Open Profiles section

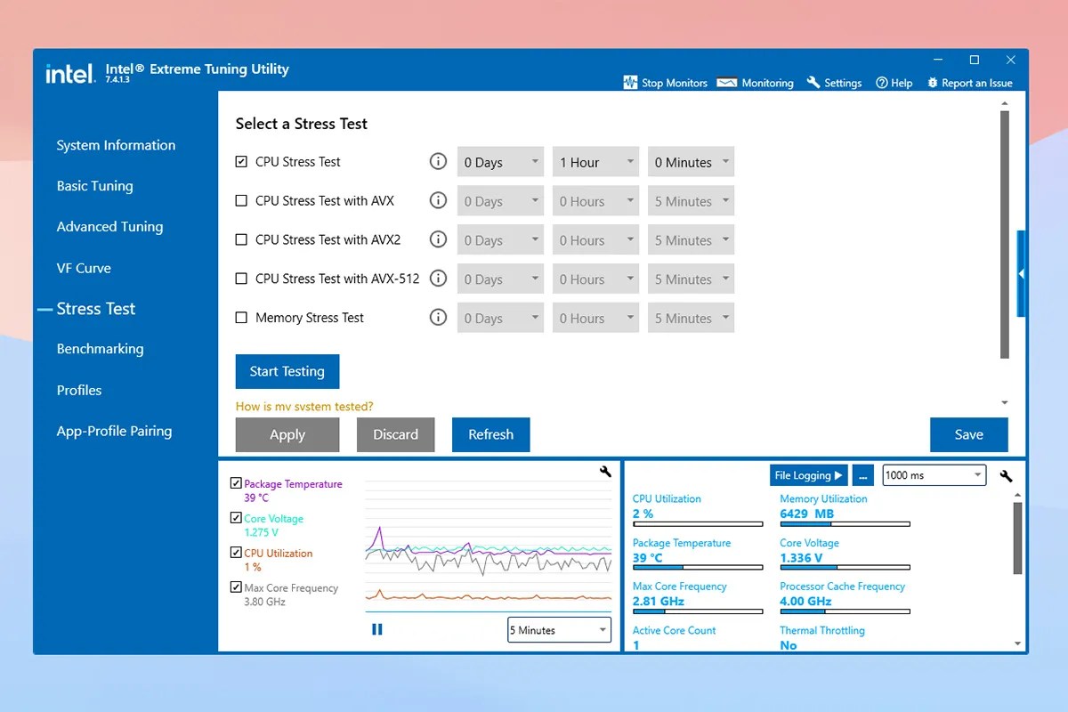tap(79, 390)
